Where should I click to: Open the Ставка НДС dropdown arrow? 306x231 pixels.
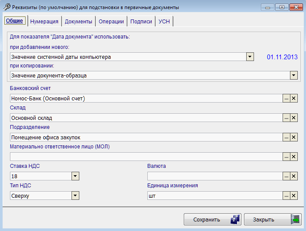[x=75, y=176]
